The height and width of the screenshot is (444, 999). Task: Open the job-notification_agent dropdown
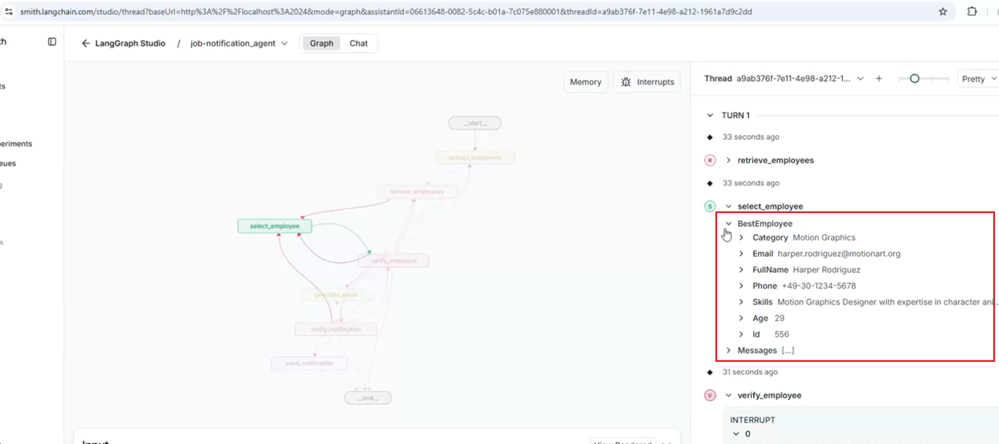click(239, 43)
